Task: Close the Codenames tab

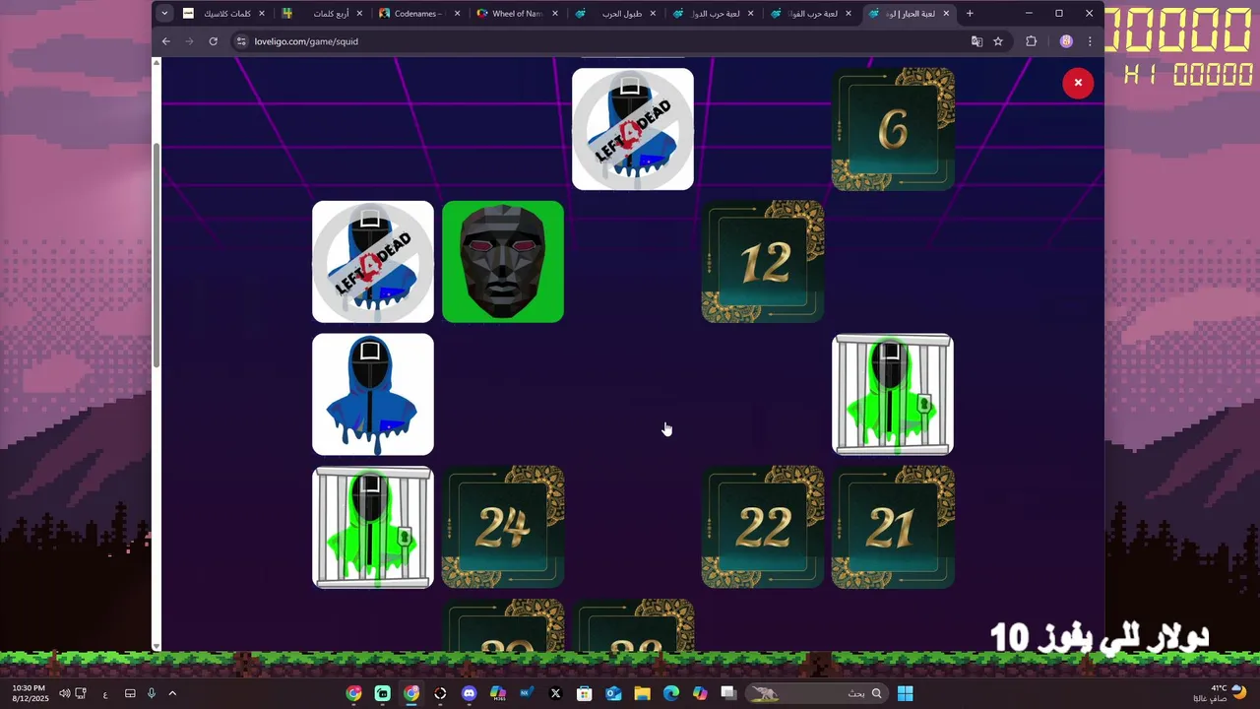Action: point(457,14)
